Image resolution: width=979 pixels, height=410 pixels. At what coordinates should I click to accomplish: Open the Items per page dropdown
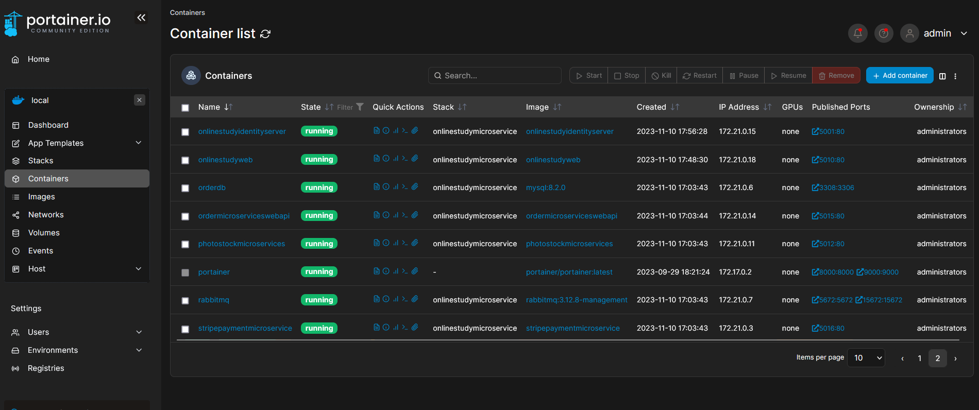[x=866, y=358]
